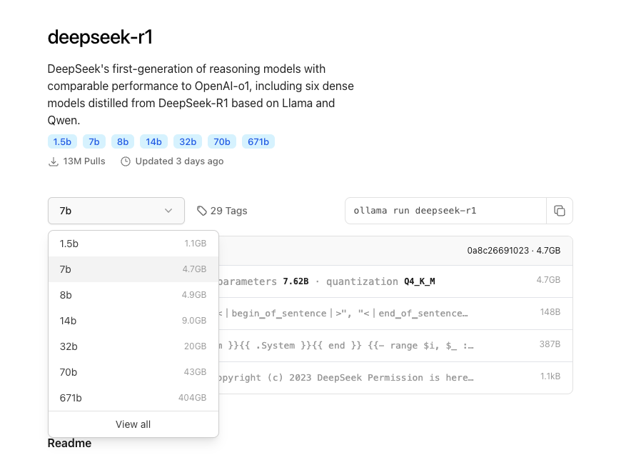Click the 1.1kB file size value
This screenshot has width=626, height=470.
click(550, 376)
